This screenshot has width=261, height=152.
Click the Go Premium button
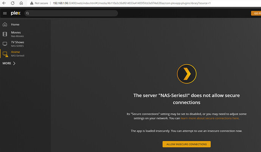point(256,13)
